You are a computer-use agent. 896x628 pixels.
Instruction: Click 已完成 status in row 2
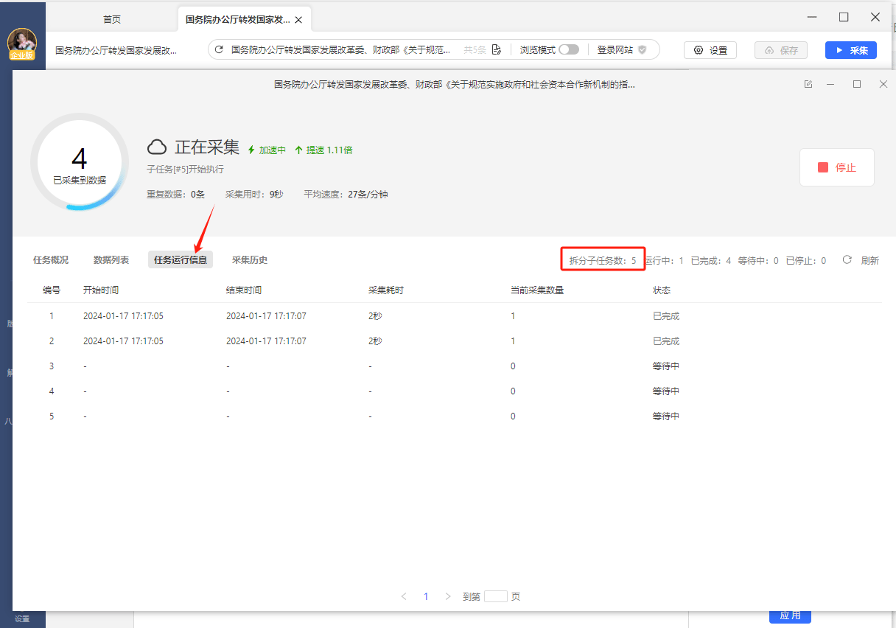point(666,341)
